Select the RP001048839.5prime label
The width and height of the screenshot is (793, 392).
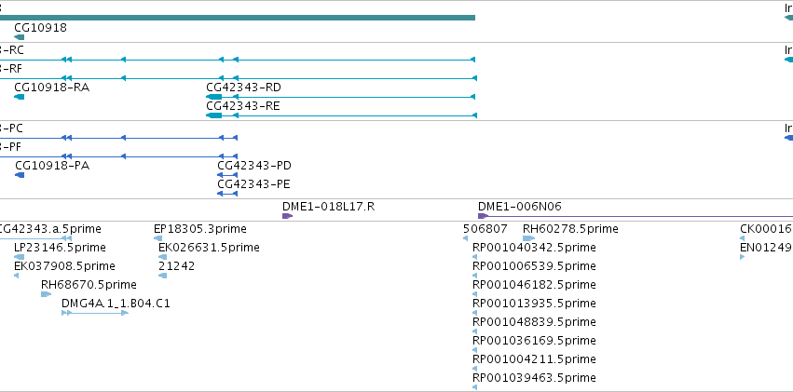534,322
